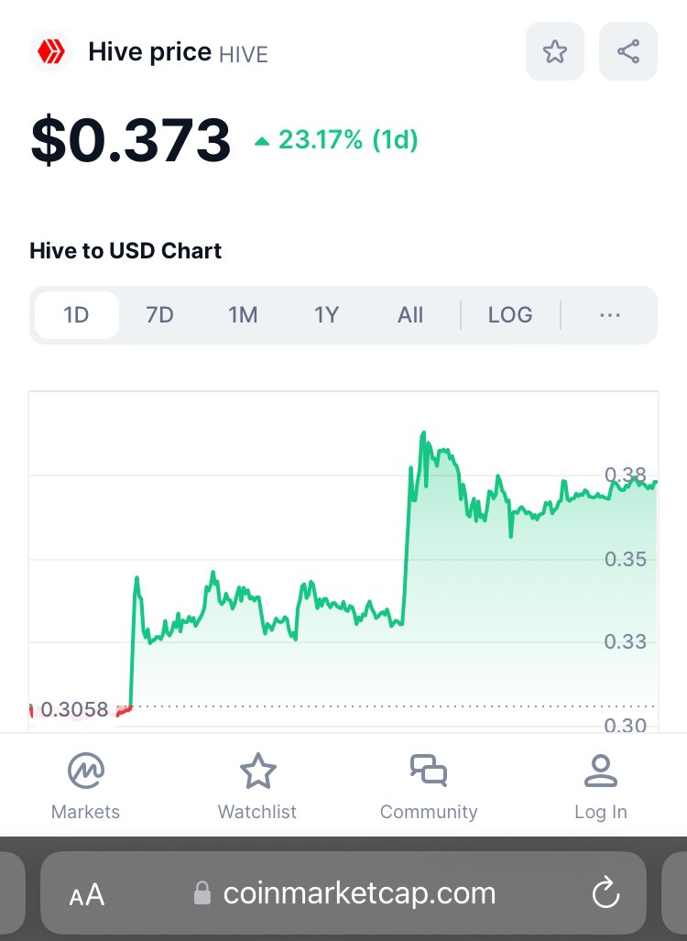The image size is (687, 941).
Task: Select the 1D chart range
Action: (x=77, y=315)
